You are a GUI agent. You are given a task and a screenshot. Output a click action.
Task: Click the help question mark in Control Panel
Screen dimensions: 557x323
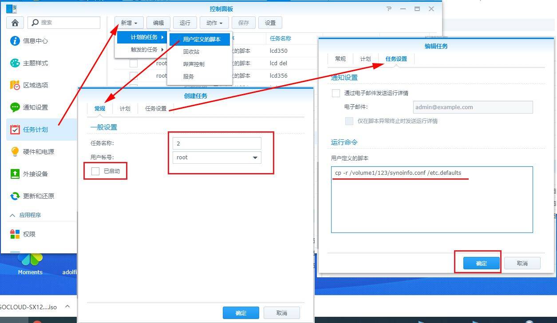(389, 9)
